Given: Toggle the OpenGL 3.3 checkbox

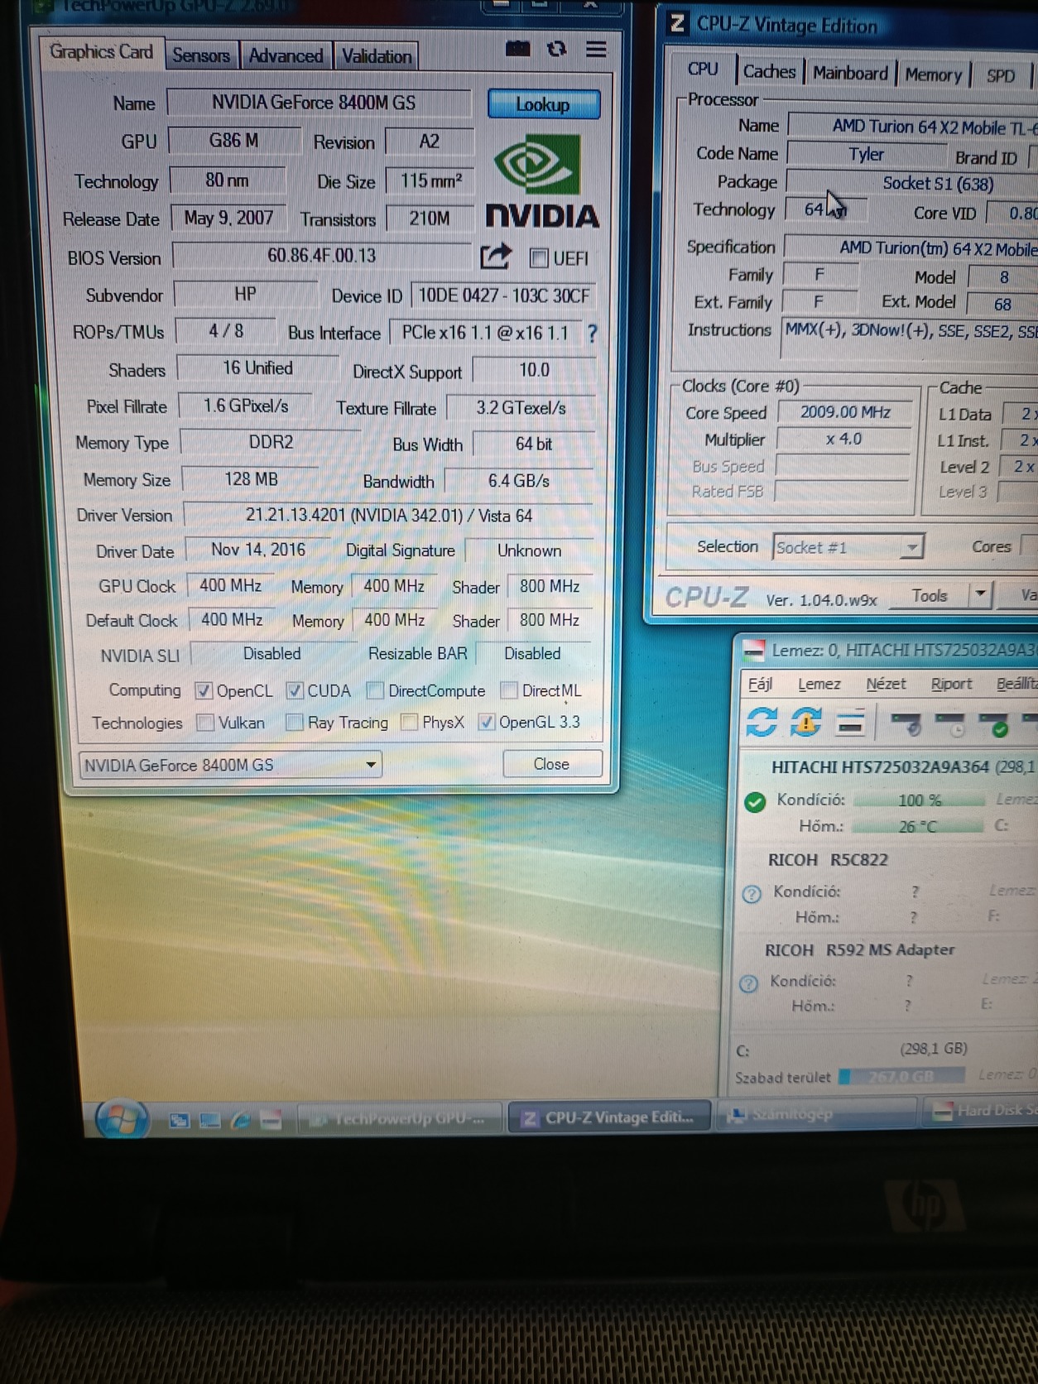Looking at the screenshot, I should tap(487, 722).
